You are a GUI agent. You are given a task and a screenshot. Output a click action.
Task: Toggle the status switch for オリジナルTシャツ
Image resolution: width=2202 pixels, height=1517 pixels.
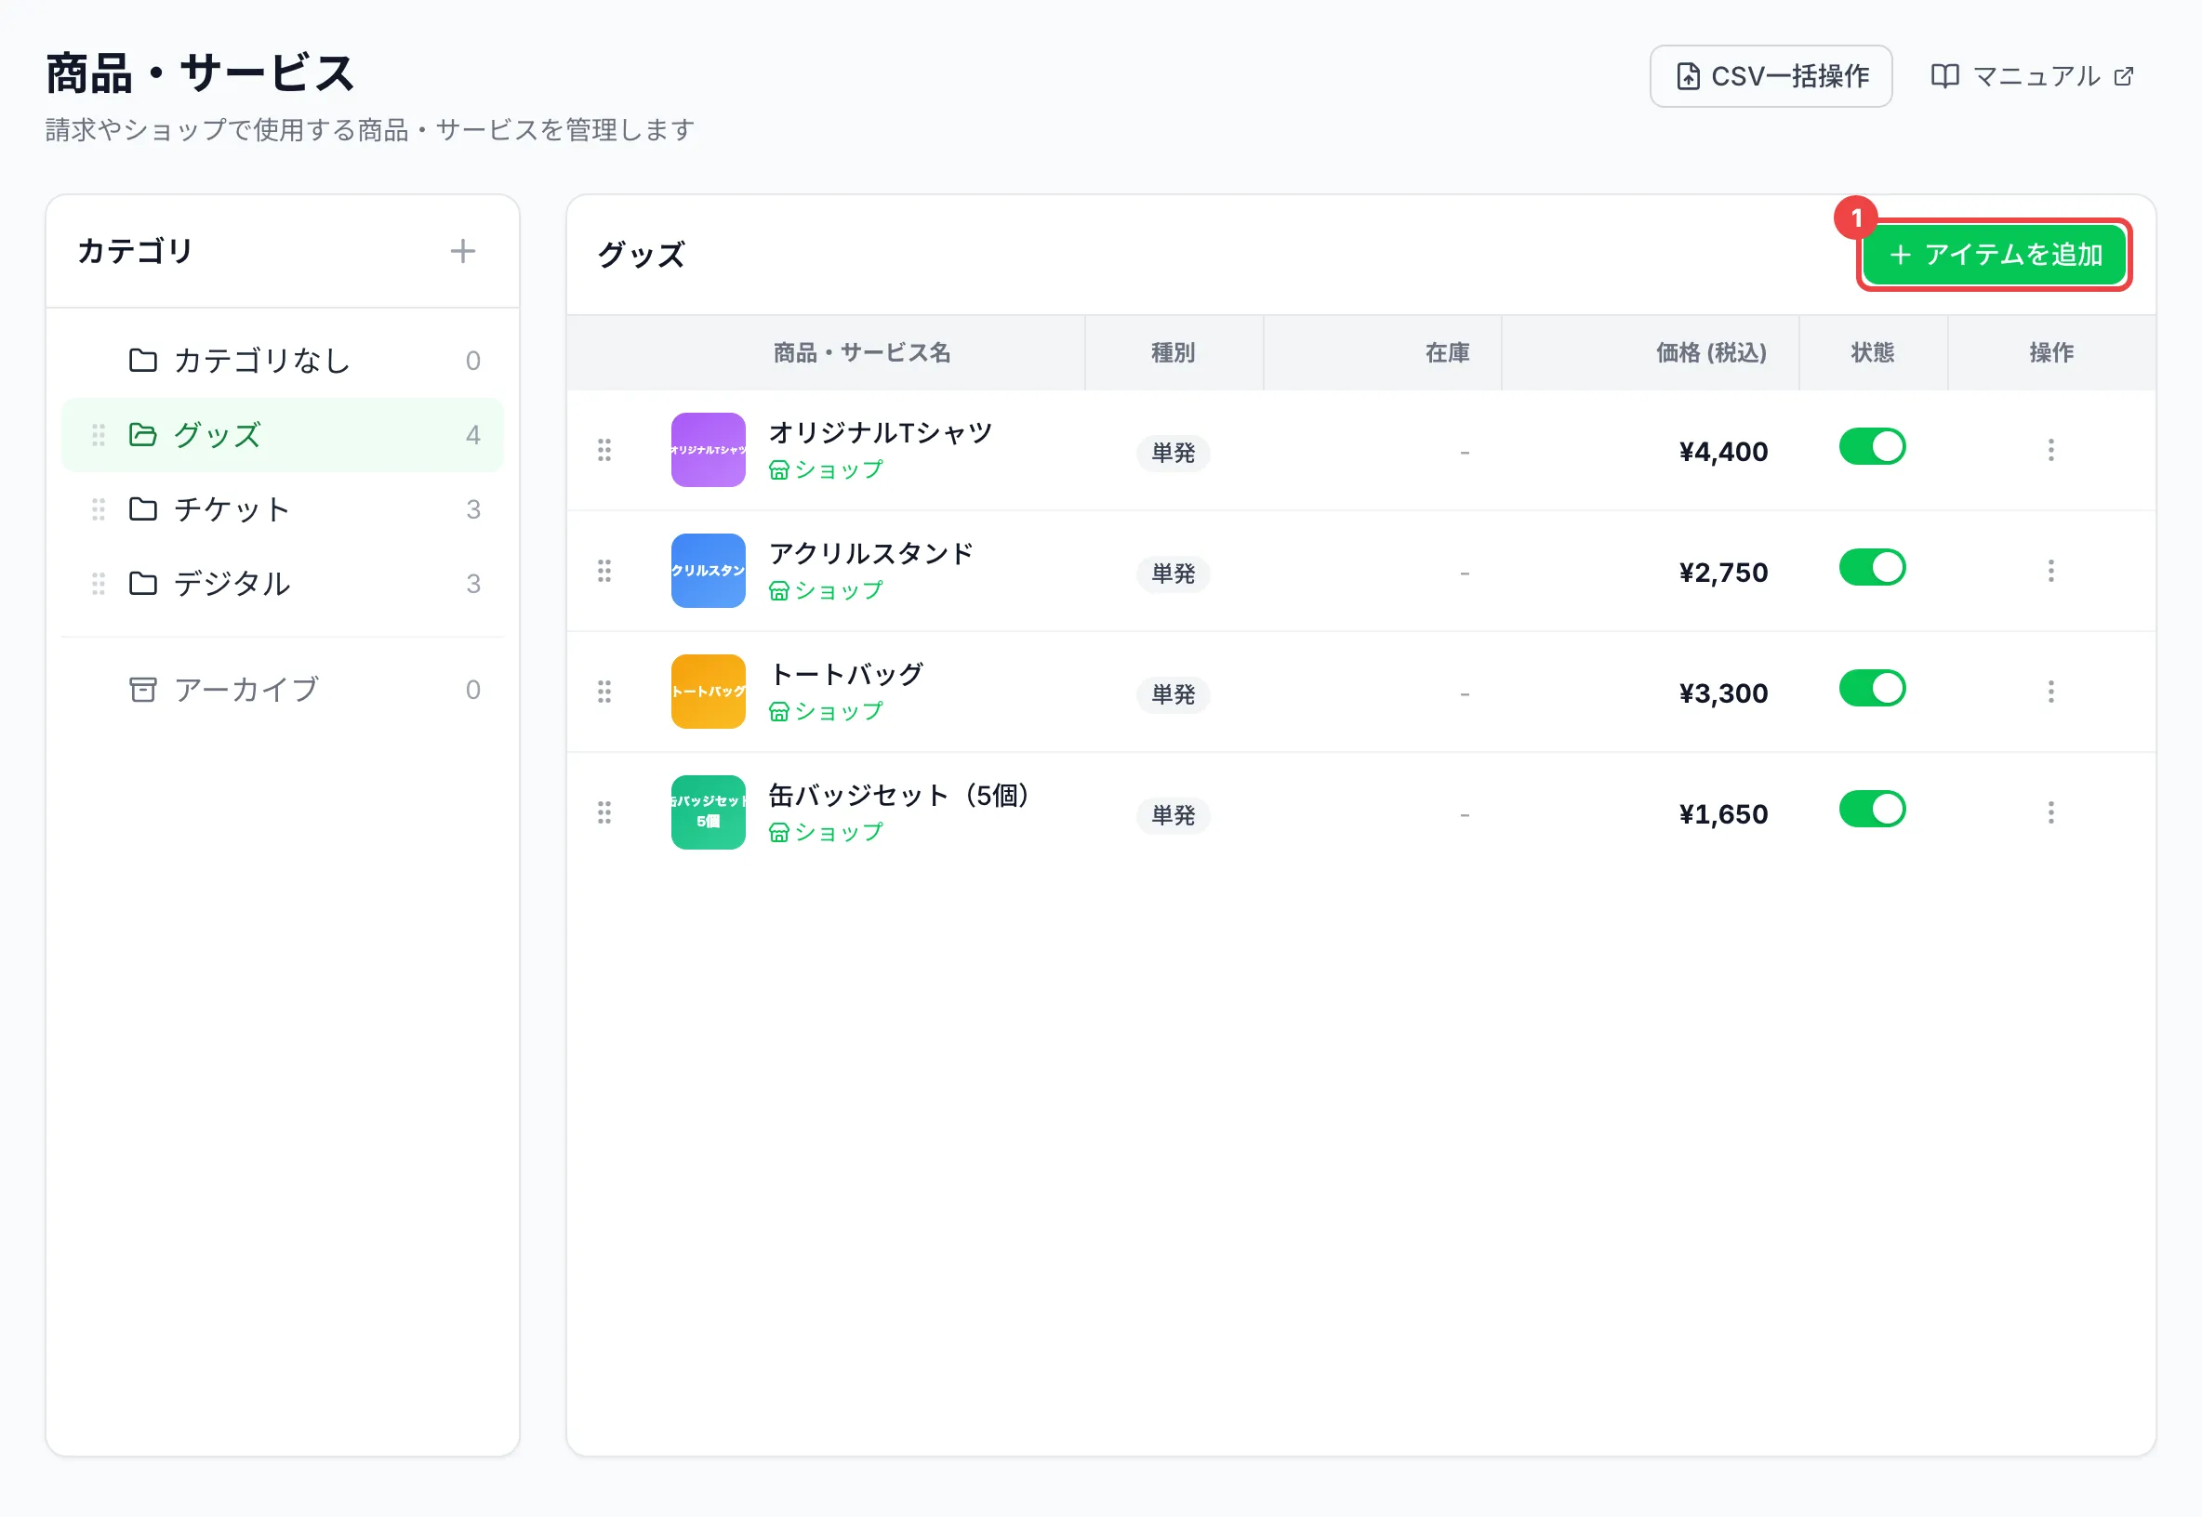tap(1872, 447)
